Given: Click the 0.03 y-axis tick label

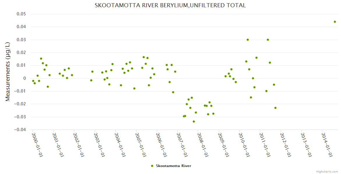Looking at the screenshot, I should point(22,40).
